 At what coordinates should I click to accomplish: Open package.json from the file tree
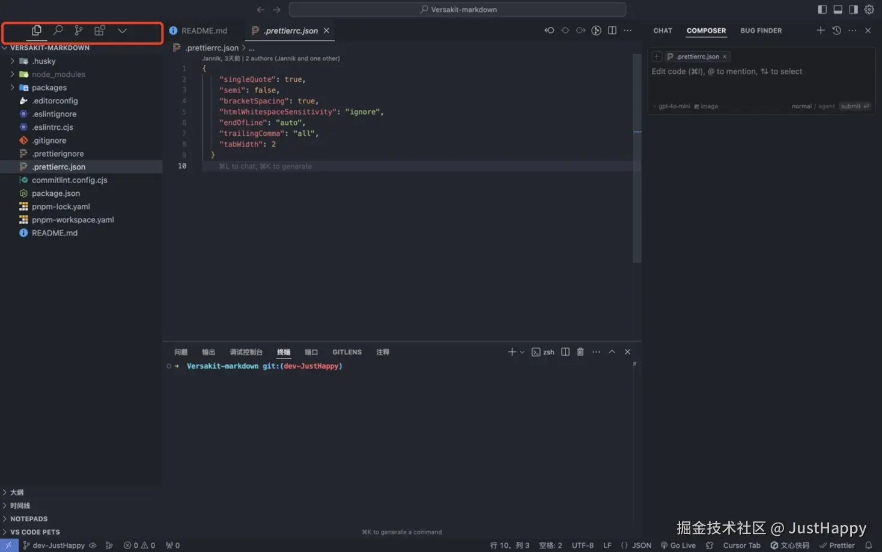point(81,193)
